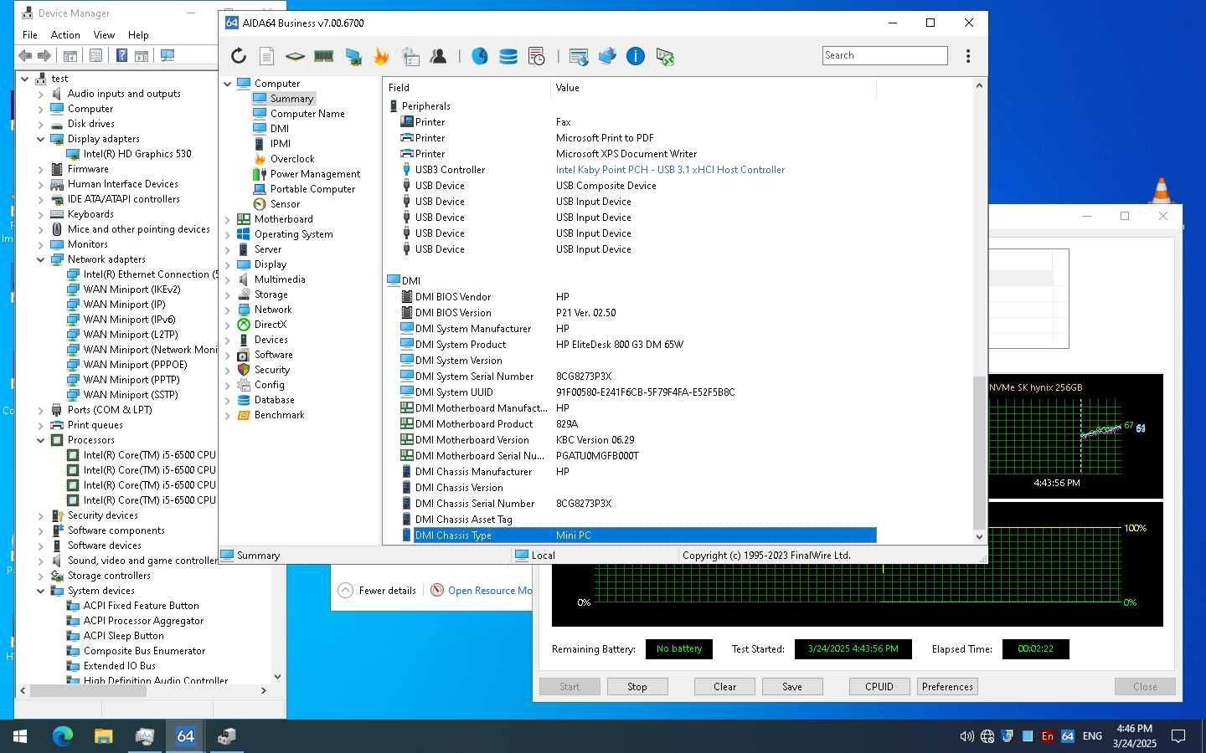Click the blue database stack toolbar icon

click(508, 56)
